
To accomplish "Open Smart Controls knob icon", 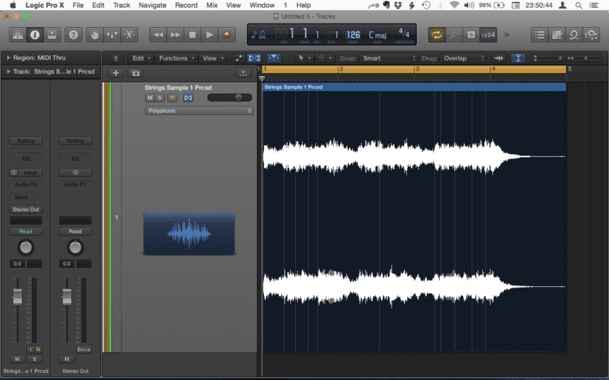I will point(95,35).
